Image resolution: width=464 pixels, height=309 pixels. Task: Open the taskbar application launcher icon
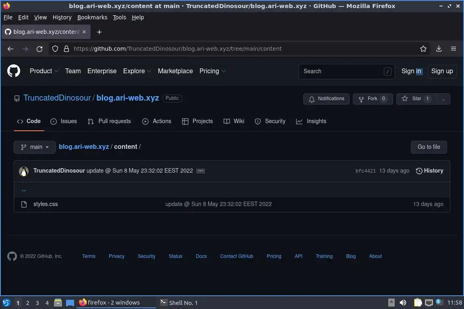pos(6,303)
